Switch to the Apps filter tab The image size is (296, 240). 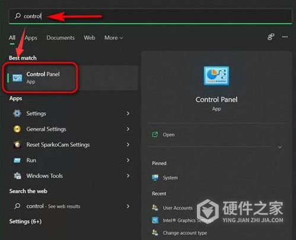31,38
